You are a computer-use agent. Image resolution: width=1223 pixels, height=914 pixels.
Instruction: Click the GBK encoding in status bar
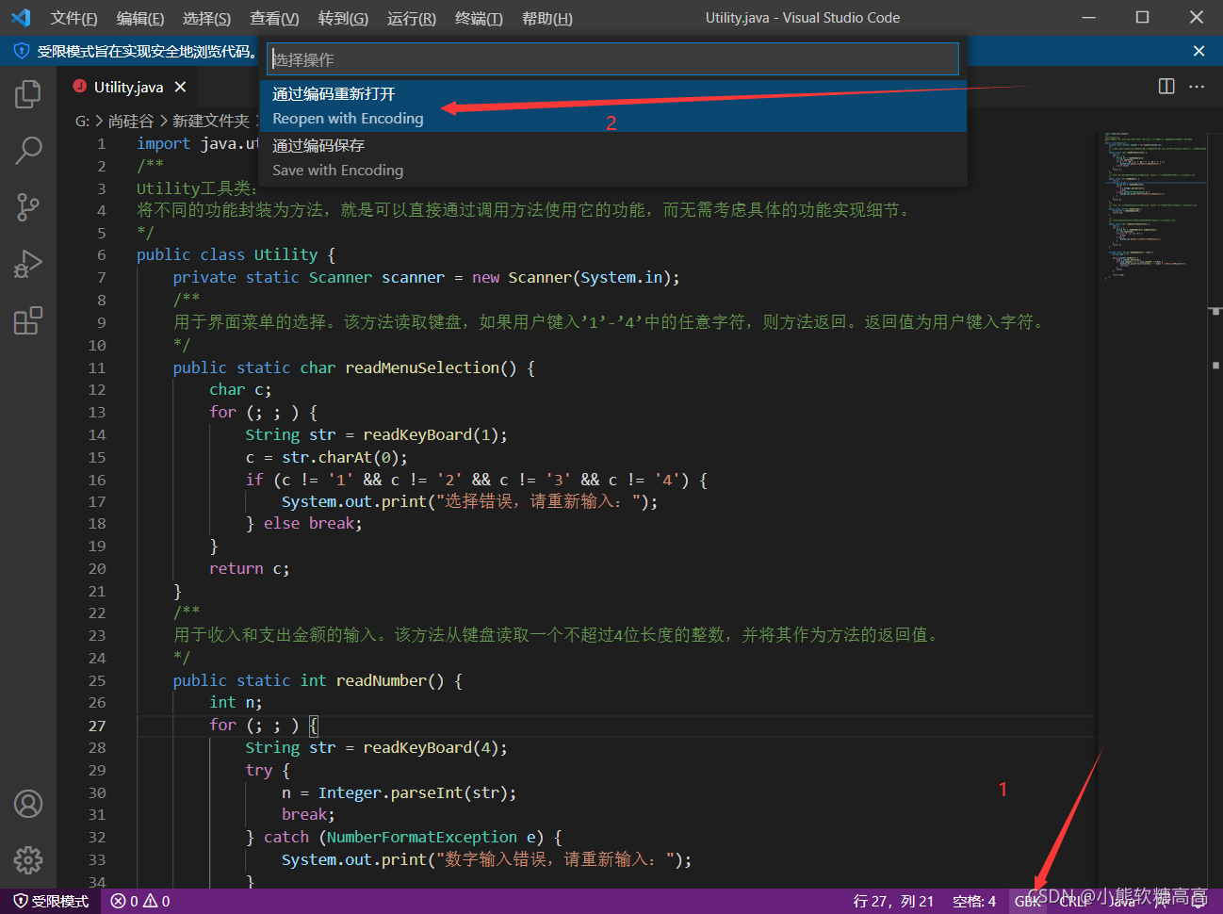click(1028, 902)
